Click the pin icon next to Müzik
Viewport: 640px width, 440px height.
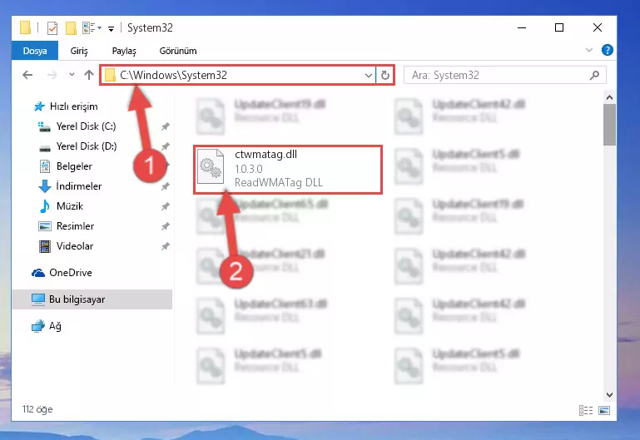tap(165, 206)
